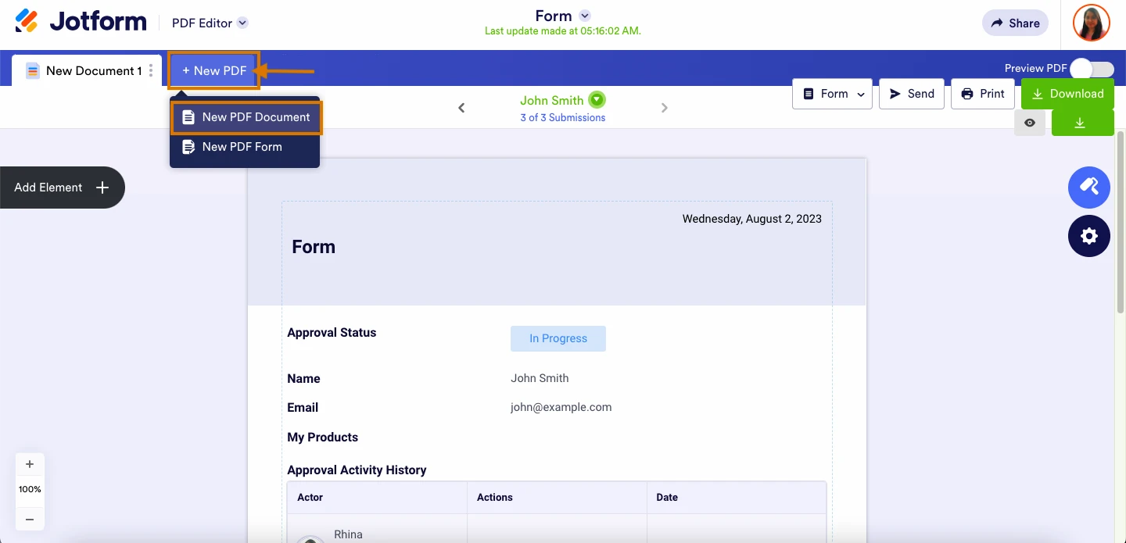Open the paint roller PDF designer
This screenshot has width=1126, height=543.
point(1088,187)
